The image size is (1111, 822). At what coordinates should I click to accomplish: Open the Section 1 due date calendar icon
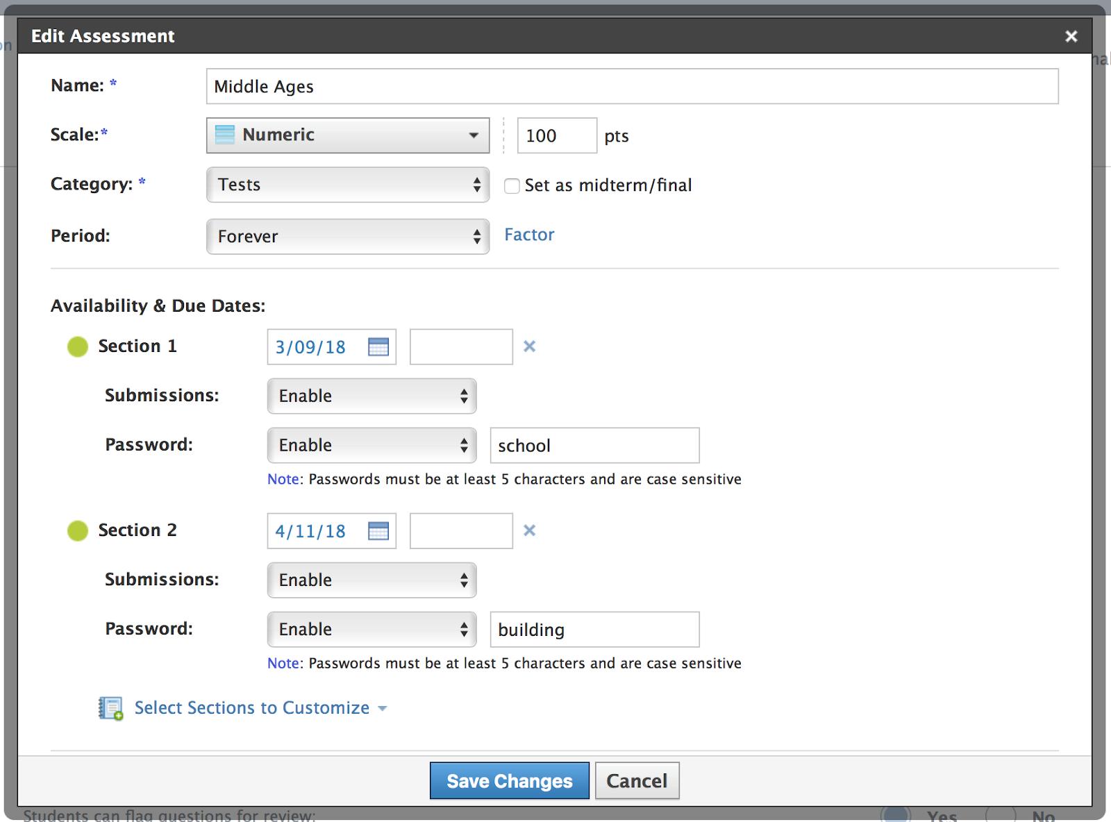pos(378,347)
